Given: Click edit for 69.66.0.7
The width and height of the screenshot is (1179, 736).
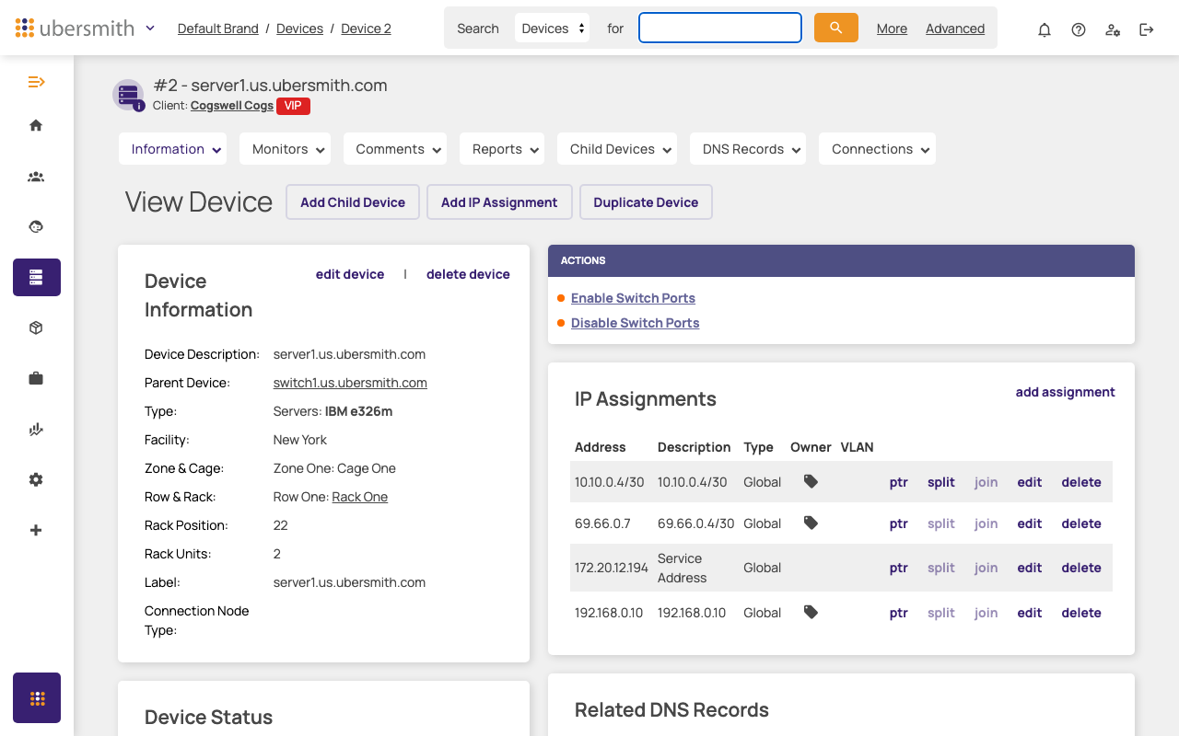Looking at the screenshot, I should pyautogui.click(x=1030, y=523).
